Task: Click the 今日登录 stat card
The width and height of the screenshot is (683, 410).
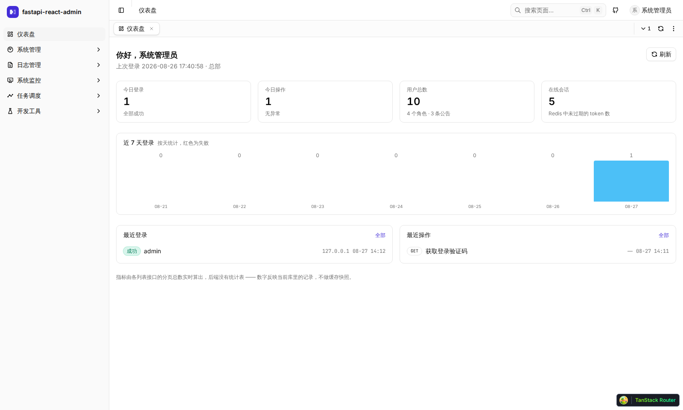Action: (184, 102)
